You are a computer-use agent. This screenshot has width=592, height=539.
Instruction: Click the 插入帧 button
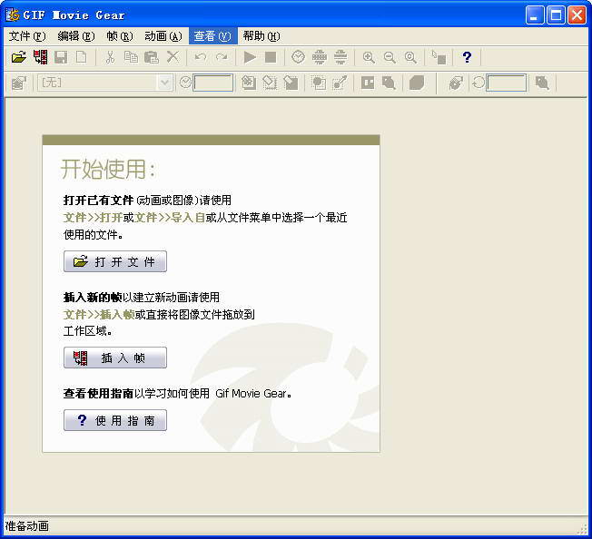[115, 358]
